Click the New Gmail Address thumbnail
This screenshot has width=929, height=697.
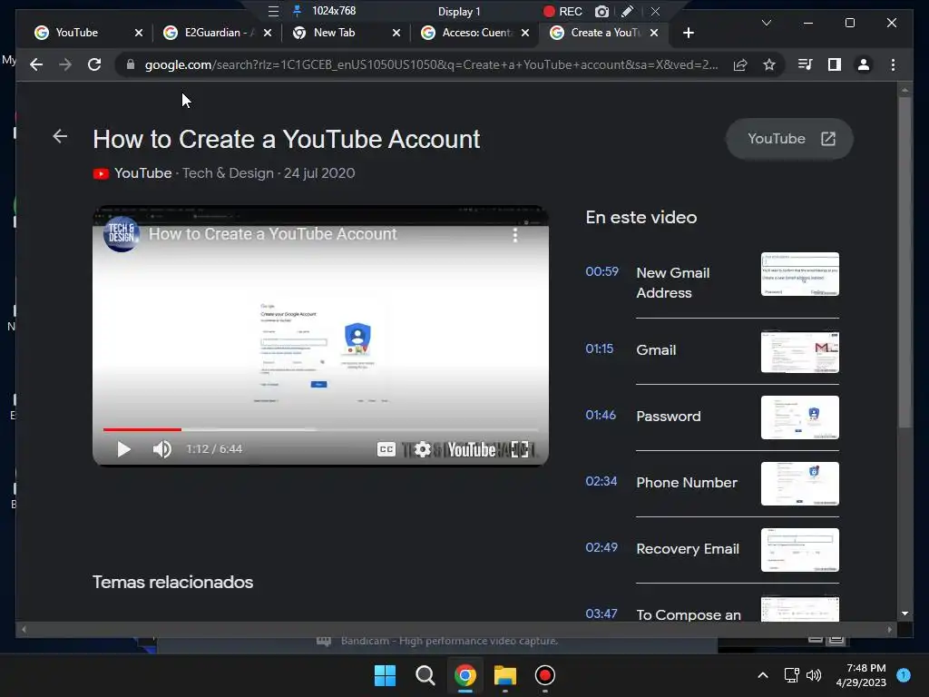[x=800, y=274]
